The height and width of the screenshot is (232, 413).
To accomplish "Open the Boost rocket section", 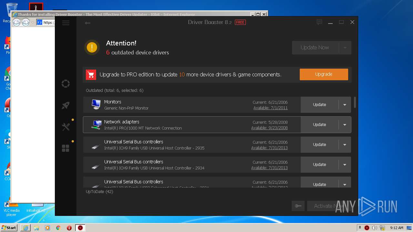I will pyautogui.click(x=65, y=105).
